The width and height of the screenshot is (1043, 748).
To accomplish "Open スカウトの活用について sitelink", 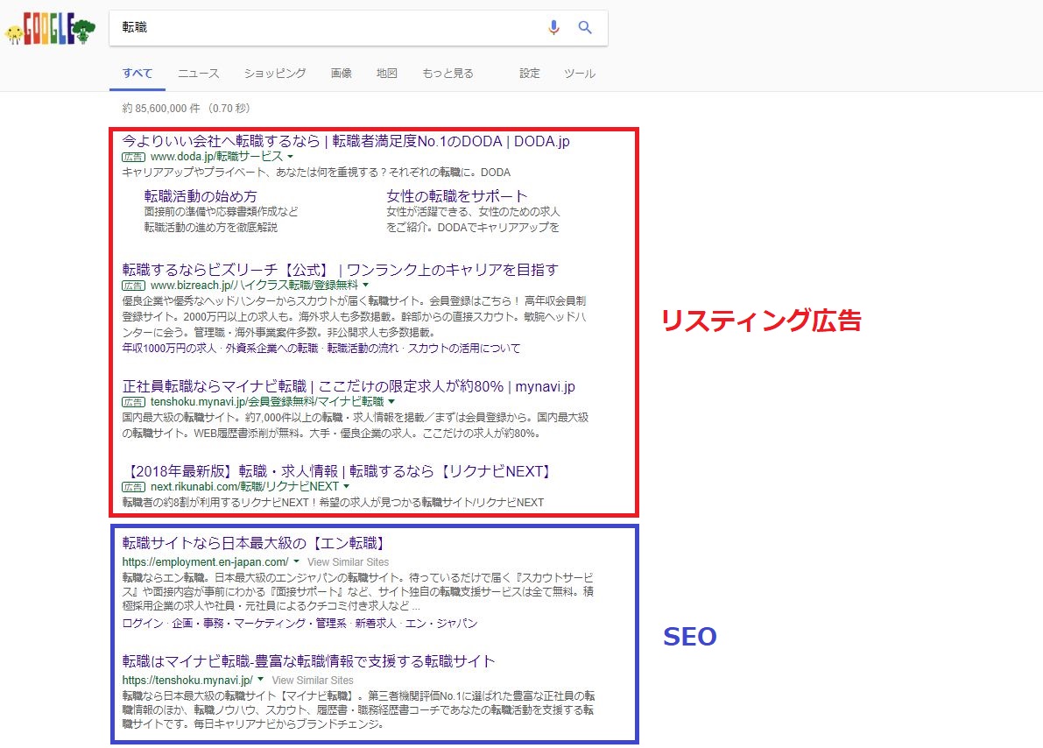I will (463, 348).
